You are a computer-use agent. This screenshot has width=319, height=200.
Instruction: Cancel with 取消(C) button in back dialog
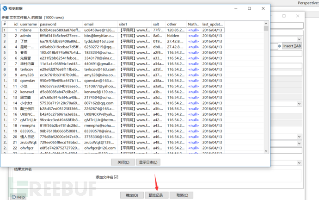tap(182, 195)
